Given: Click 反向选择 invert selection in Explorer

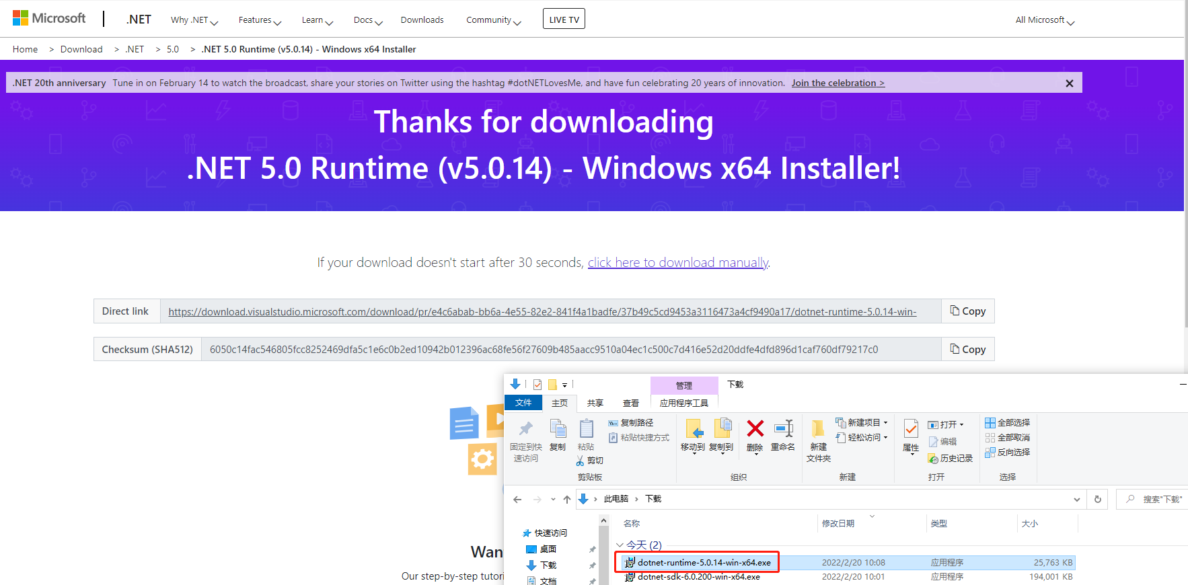Looking at the screenshot, I should coord(1007,453).
